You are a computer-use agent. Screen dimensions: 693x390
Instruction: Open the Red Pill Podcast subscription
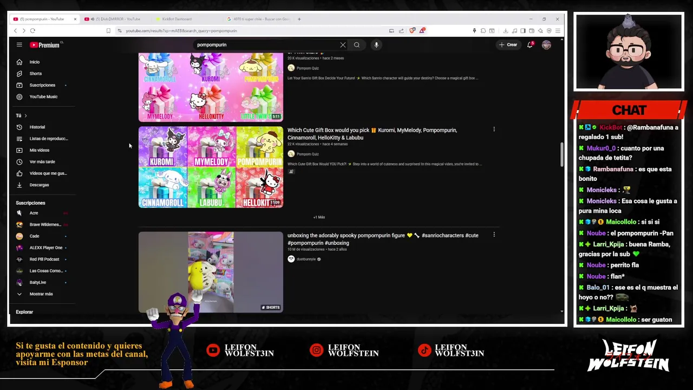click(x=44, y=259)
